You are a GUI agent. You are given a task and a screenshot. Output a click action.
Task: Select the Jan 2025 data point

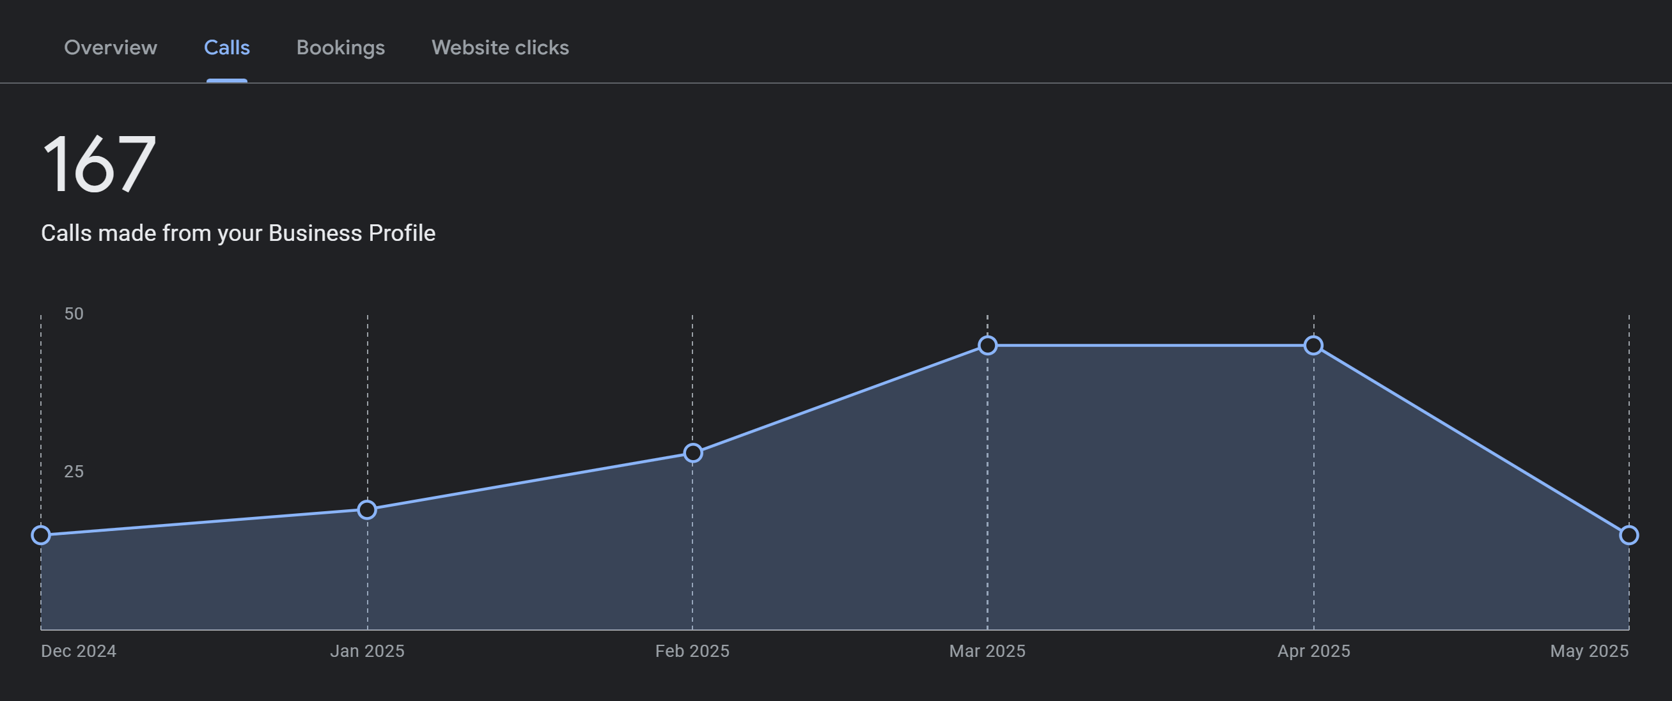368,510
